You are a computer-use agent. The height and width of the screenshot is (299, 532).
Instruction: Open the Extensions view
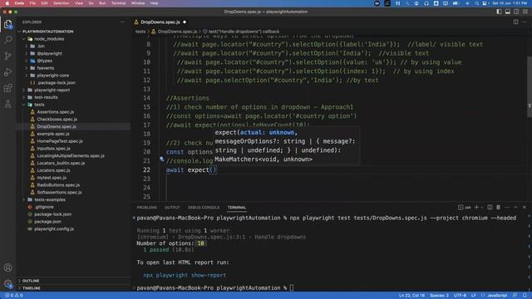(x=7, y=88)
